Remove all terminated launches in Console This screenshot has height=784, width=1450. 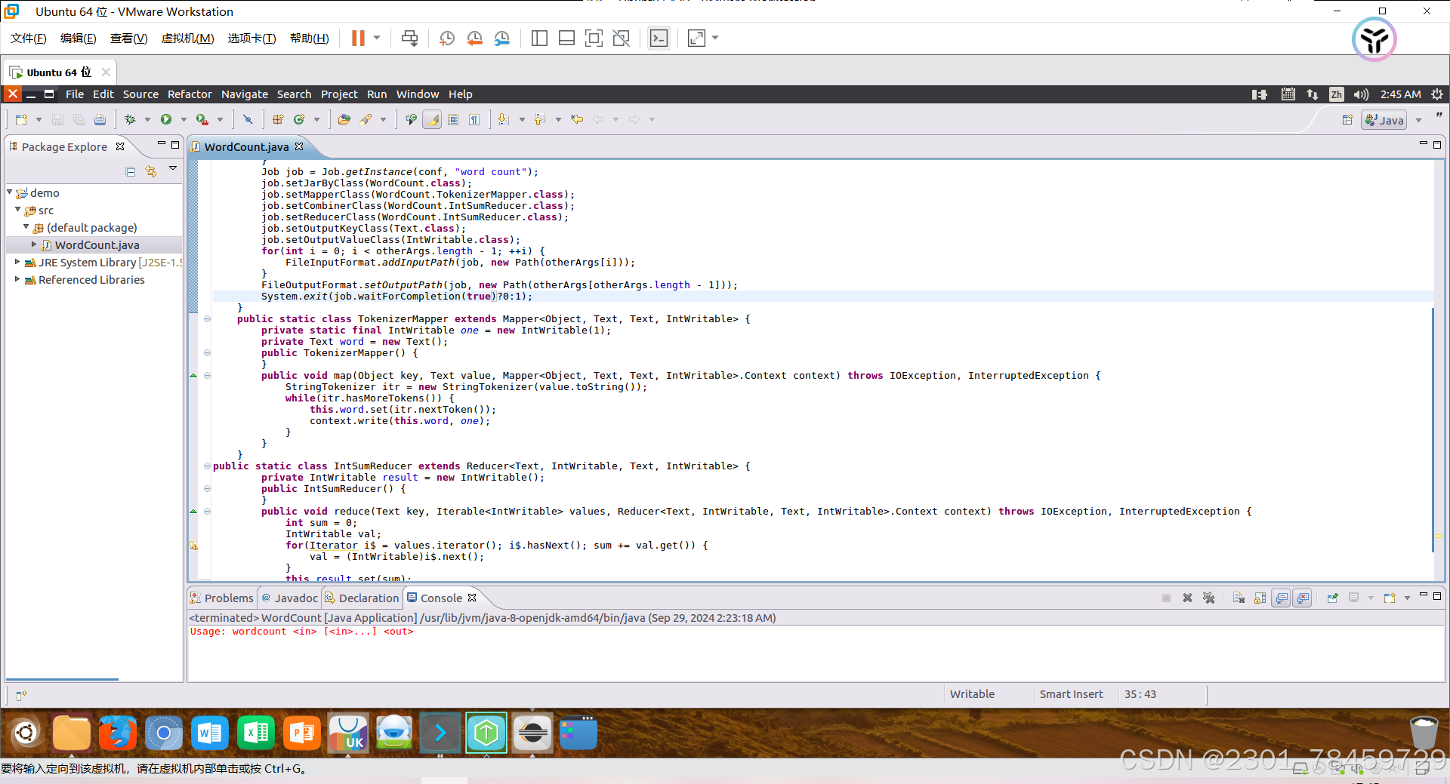pyautogui.click(x=1209, y=598)
